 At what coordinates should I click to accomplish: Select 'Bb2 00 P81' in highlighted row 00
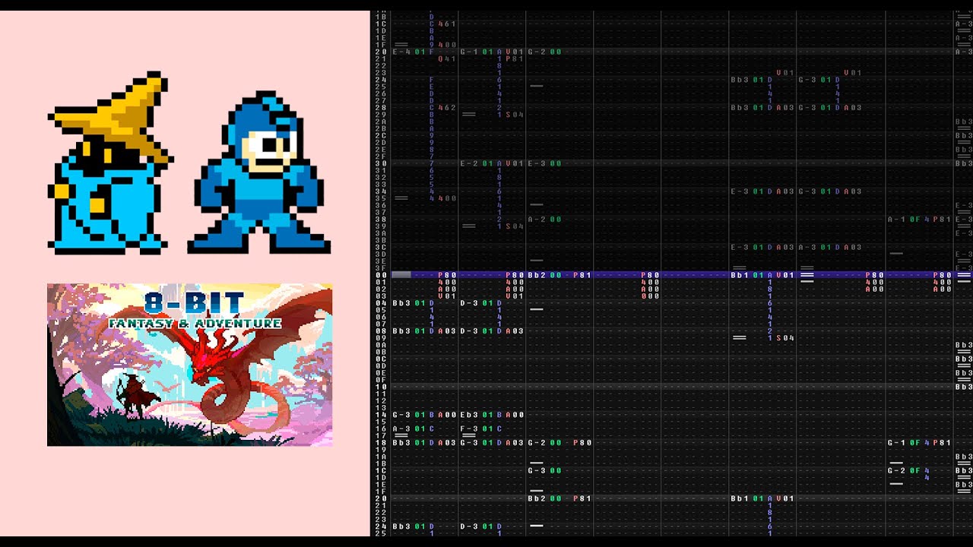click(559, 275)
